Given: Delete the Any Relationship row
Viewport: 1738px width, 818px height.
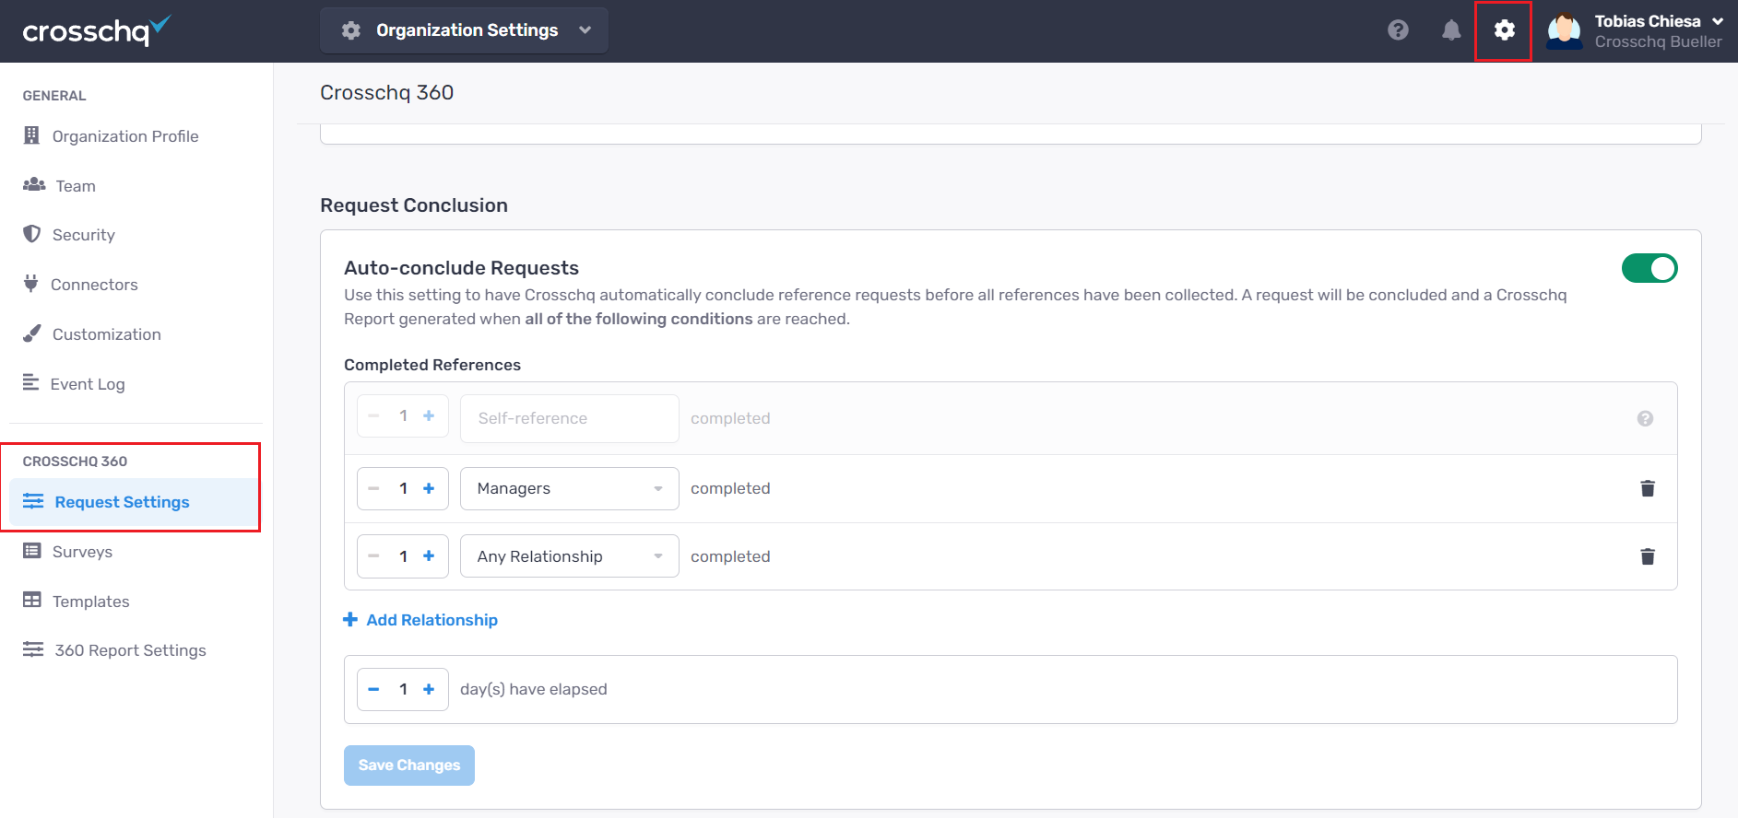Looking at the screenshot, I should (1648, 556).
